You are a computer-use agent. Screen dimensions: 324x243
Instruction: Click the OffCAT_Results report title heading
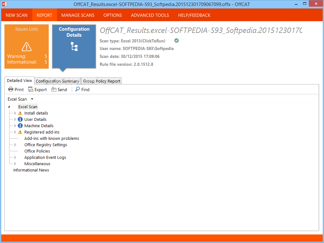pos(201,31)
